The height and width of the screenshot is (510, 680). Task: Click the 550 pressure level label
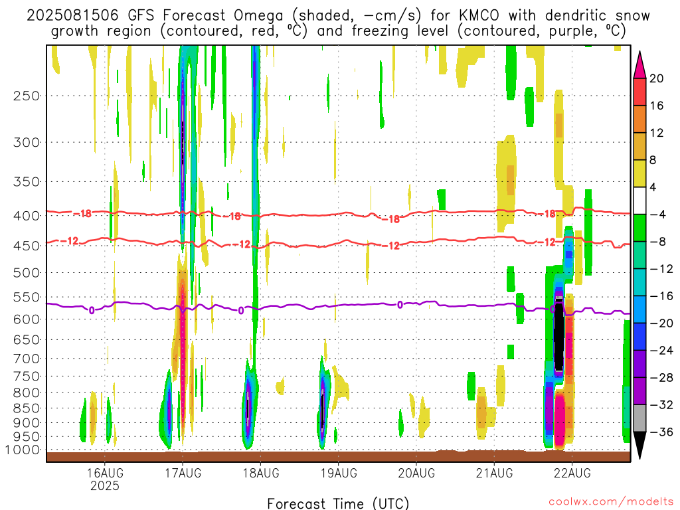click(x=27, y=297)
